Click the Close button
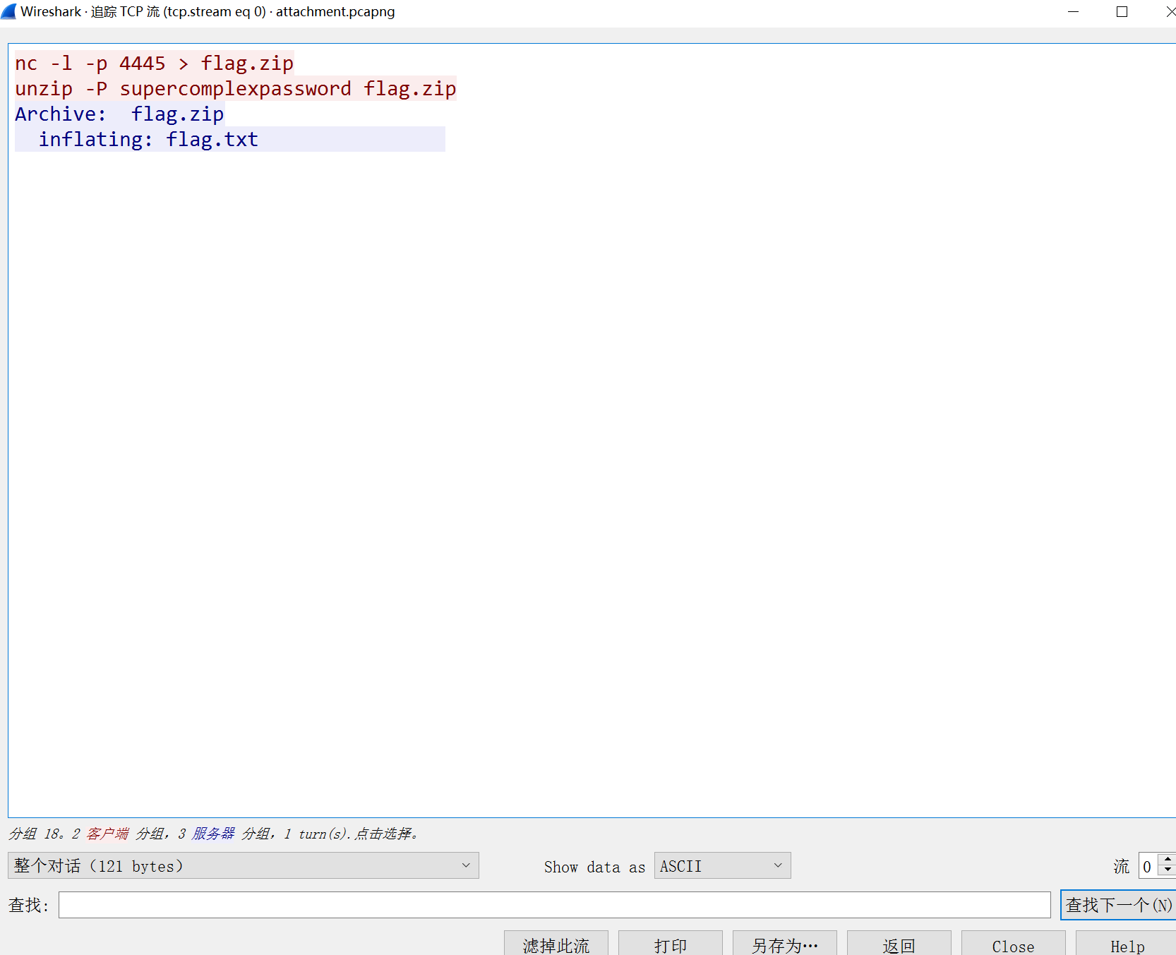This screenshot has height=955, width=1176. [1014, 944]
